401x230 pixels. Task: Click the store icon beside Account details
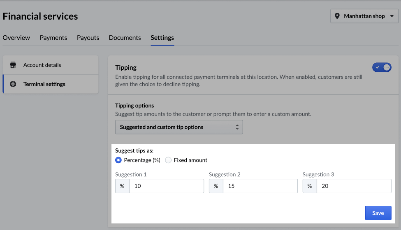pyautogui.click(x=13, y=65)
